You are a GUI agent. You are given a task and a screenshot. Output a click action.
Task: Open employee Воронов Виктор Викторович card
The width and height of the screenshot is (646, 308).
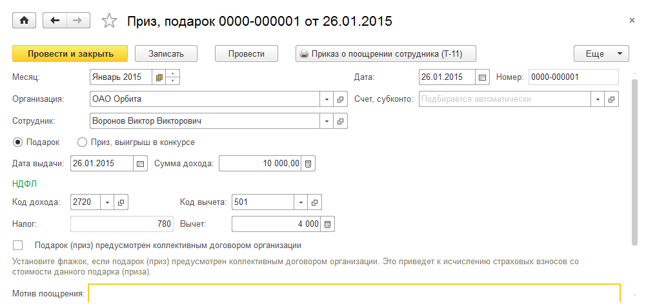coord(340,121)
